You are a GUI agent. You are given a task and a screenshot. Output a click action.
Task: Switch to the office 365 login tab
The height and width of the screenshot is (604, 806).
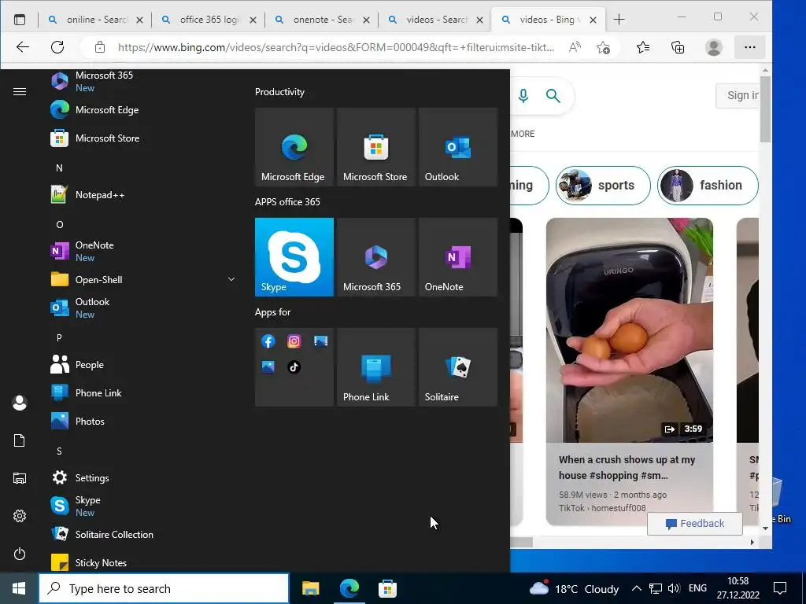pos(209,20)
